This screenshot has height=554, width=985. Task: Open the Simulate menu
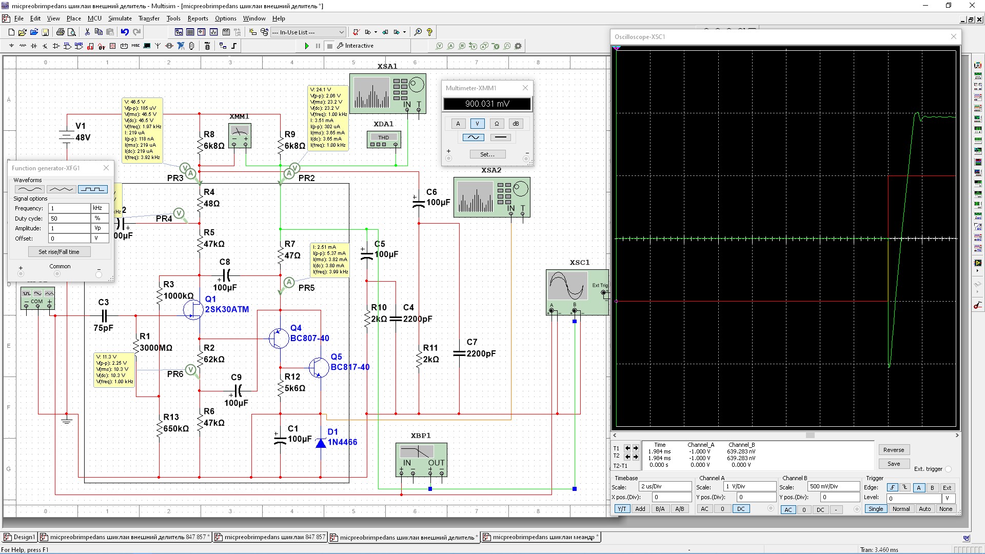click(x=120, y=18)
